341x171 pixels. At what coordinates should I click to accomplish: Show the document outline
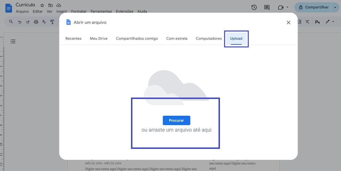coord(13,41)
